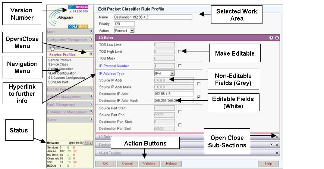Click the arrow icon in Network status bar

coord(90,143)
